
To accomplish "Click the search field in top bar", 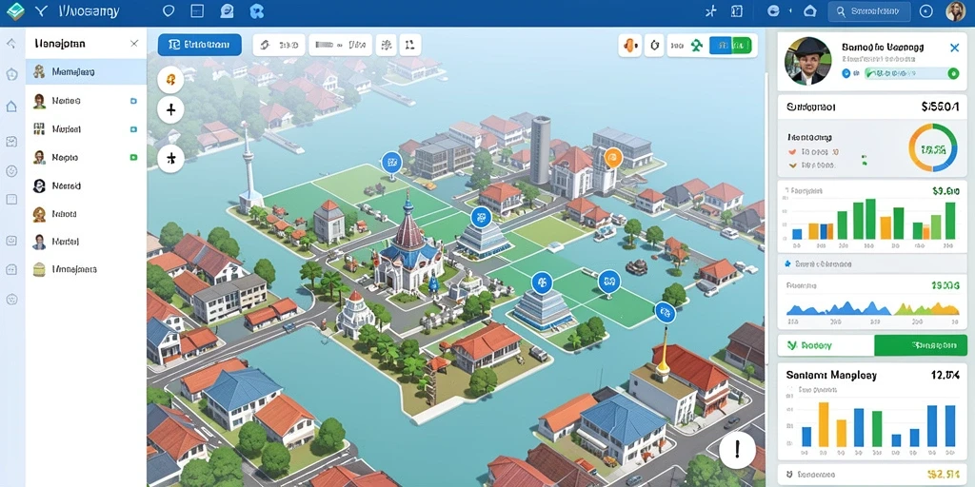I will [869, 11].
